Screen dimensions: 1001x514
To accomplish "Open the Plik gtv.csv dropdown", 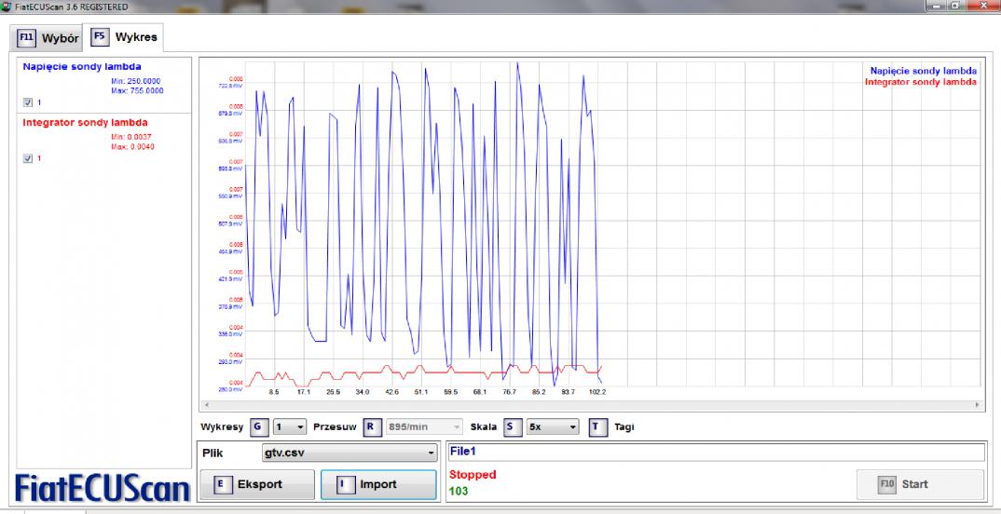I will (x=350, y=453).
